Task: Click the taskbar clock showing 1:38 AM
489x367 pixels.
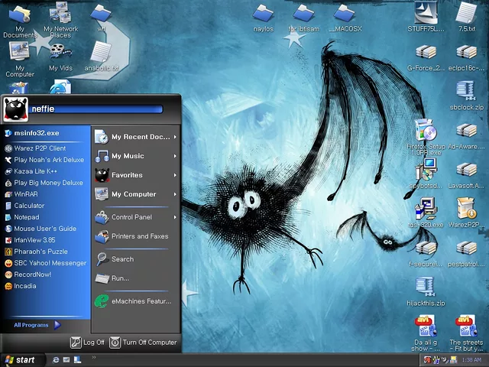Action: tap(471, 359)
